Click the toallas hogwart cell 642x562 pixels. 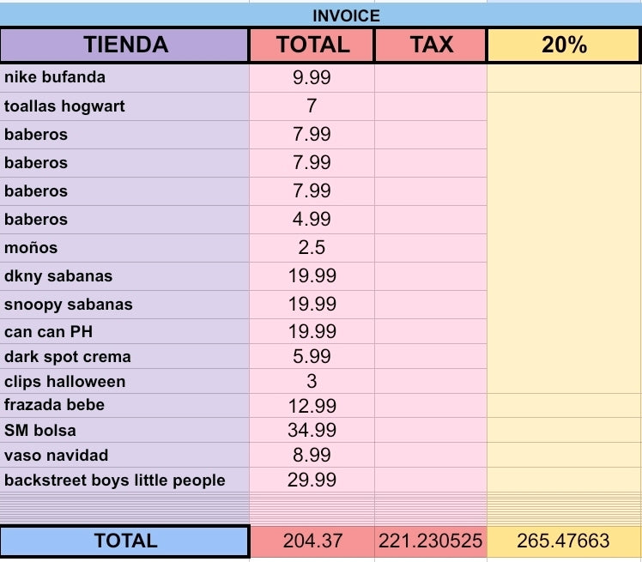125,106
